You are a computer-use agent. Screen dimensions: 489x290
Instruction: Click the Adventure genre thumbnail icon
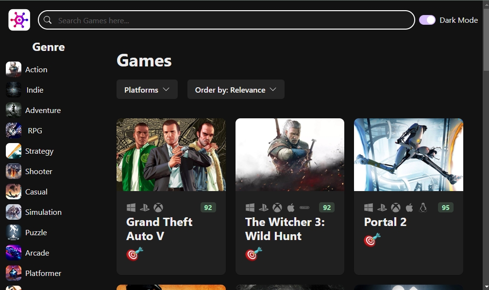[14, 110]
